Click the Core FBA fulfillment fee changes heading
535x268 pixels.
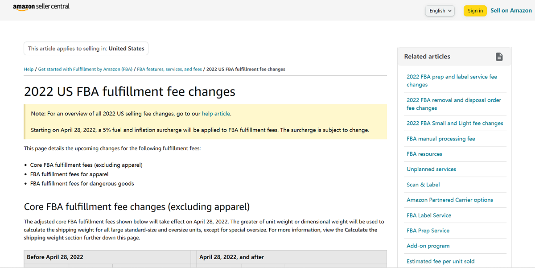(x=137, y=207)
